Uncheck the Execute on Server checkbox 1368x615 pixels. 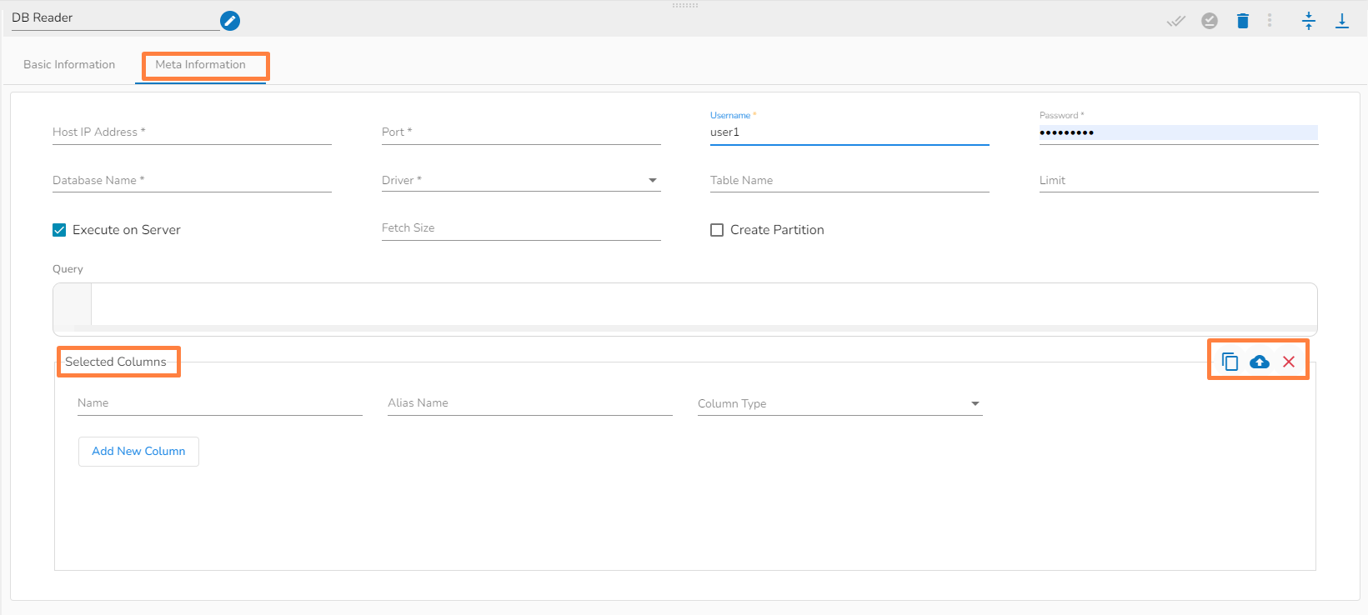(x=59, y=230)
